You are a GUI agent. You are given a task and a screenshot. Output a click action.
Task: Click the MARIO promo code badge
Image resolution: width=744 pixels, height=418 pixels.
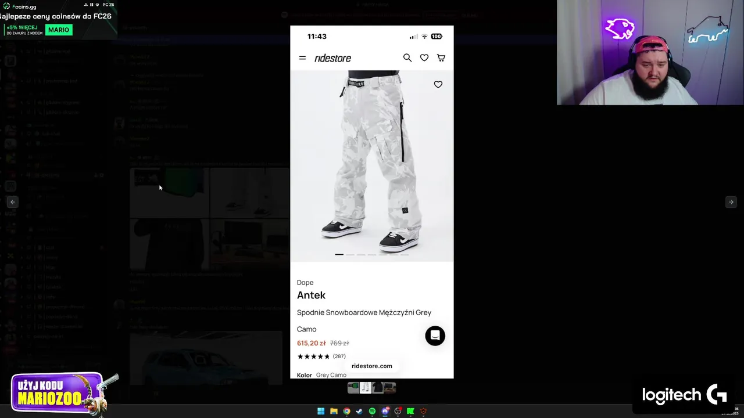[x=59, y=30]
